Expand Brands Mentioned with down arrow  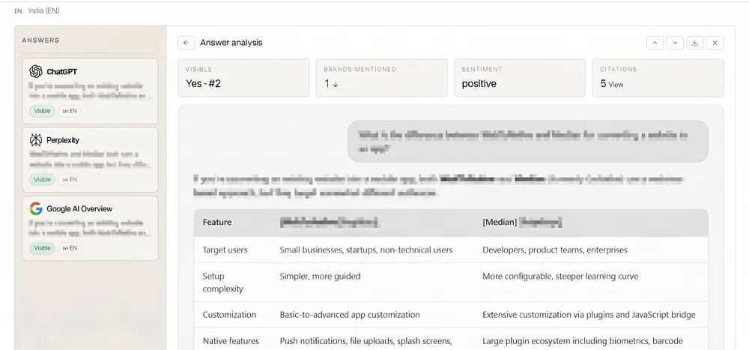(x=336, y=84)
